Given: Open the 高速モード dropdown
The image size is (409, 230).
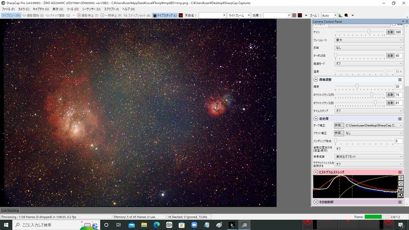Looking at the screenshot, I should point(369,63).
